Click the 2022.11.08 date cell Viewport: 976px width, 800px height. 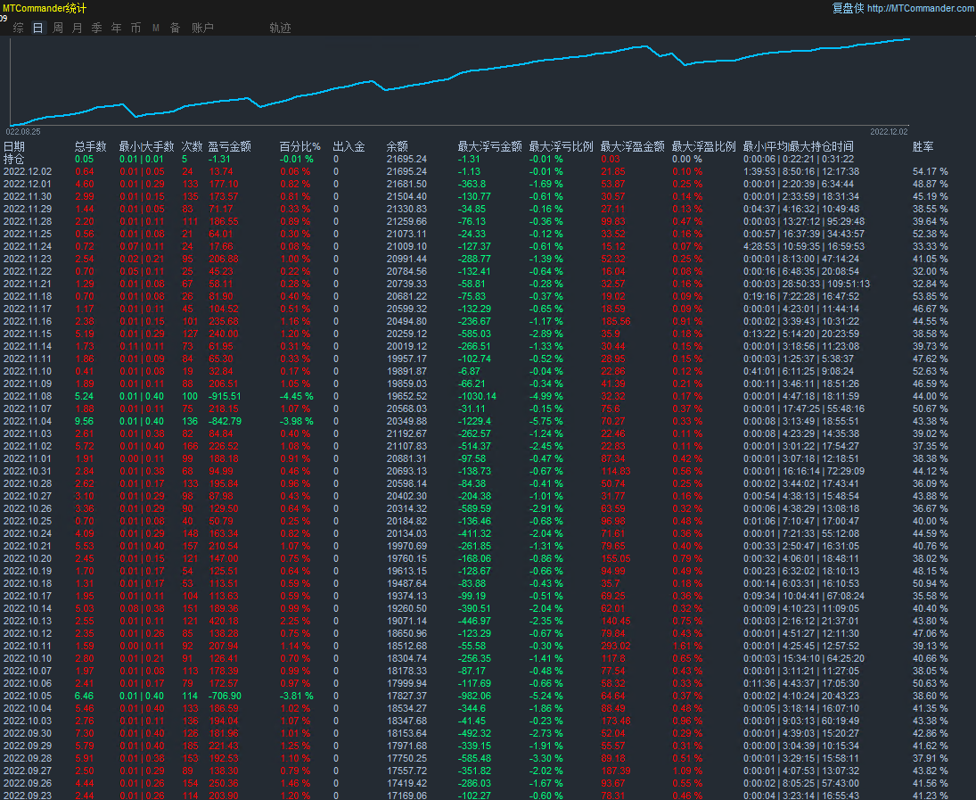pos(28,396)
